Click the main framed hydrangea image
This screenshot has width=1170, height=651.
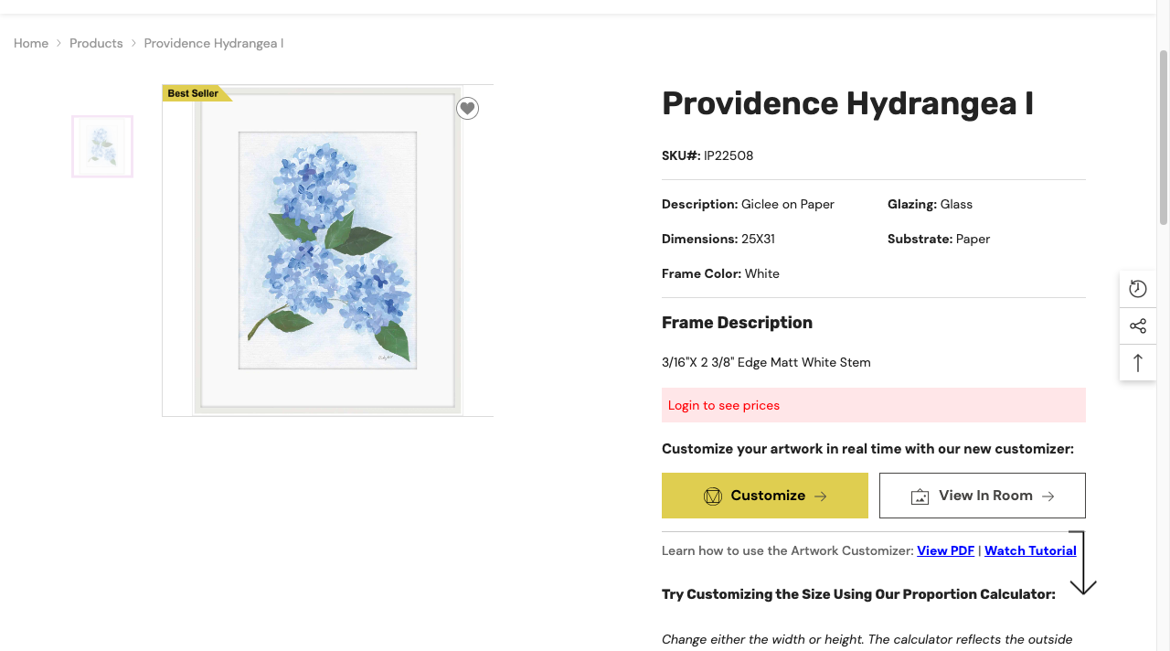[x=327, y=251]
